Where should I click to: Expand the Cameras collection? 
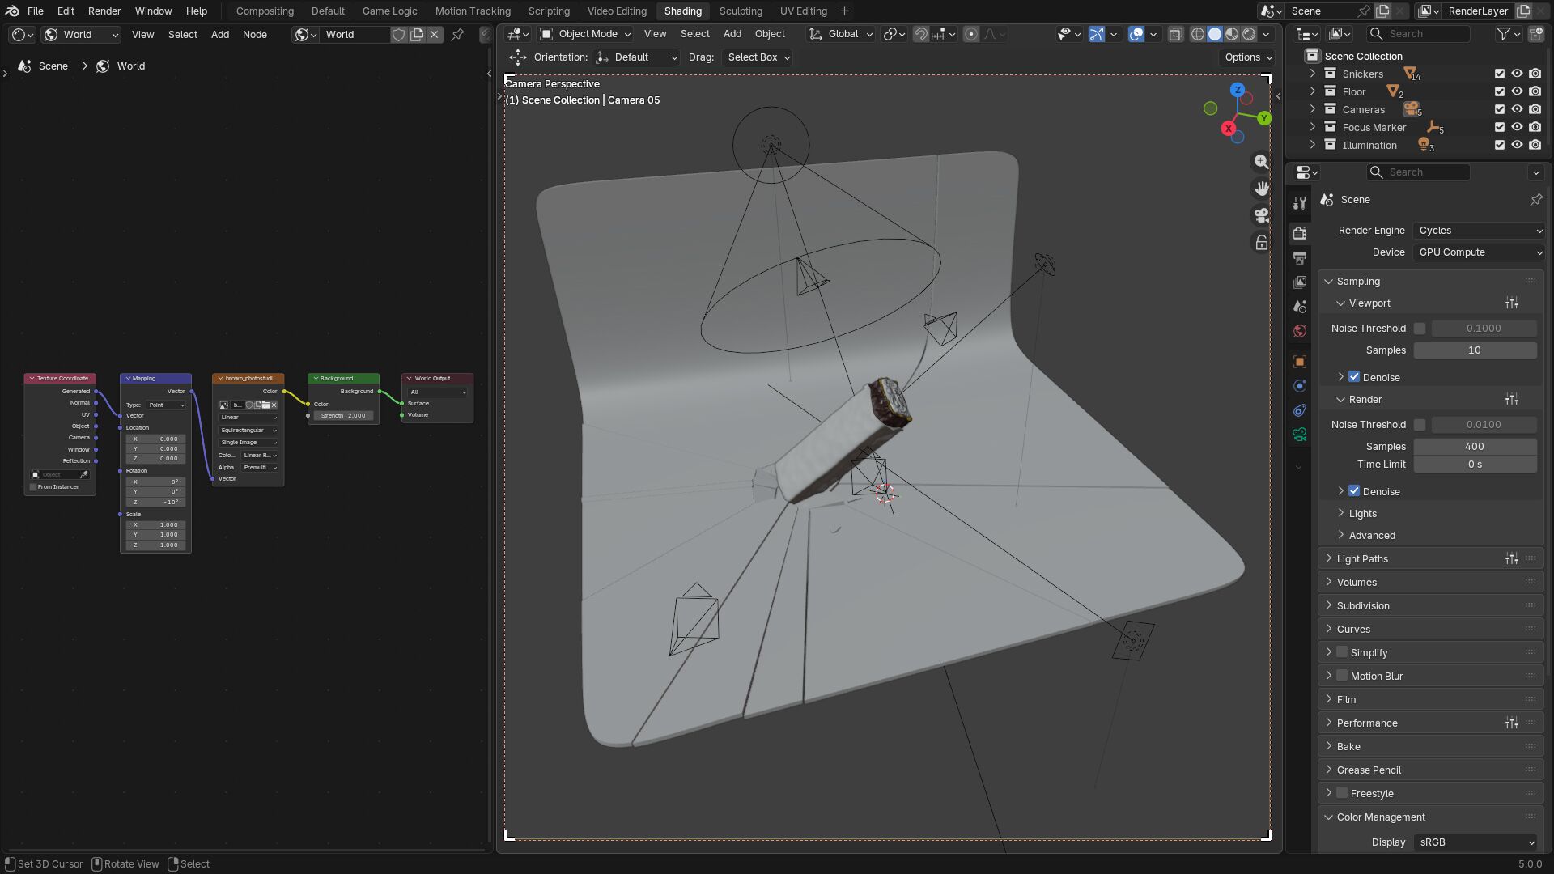tap(1313, 109)
